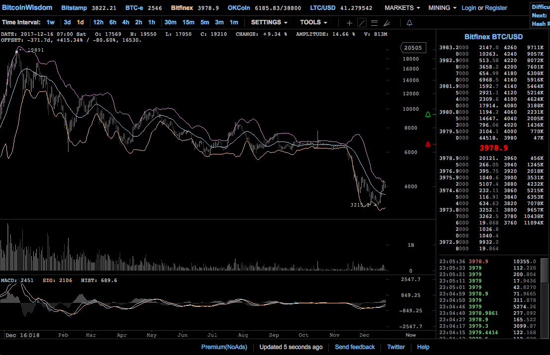Click the CHANGE: +9.34 % value
This screenshot has width=550, height=355.
pyautogui.click(x=261, y=34)
